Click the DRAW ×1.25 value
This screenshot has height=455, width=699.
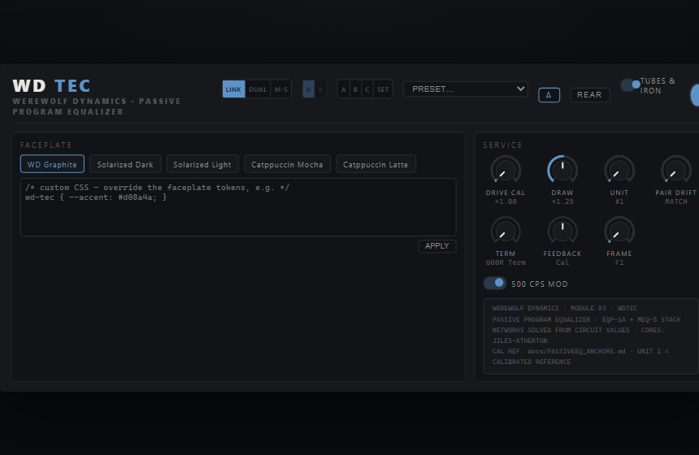coord(562,201)
